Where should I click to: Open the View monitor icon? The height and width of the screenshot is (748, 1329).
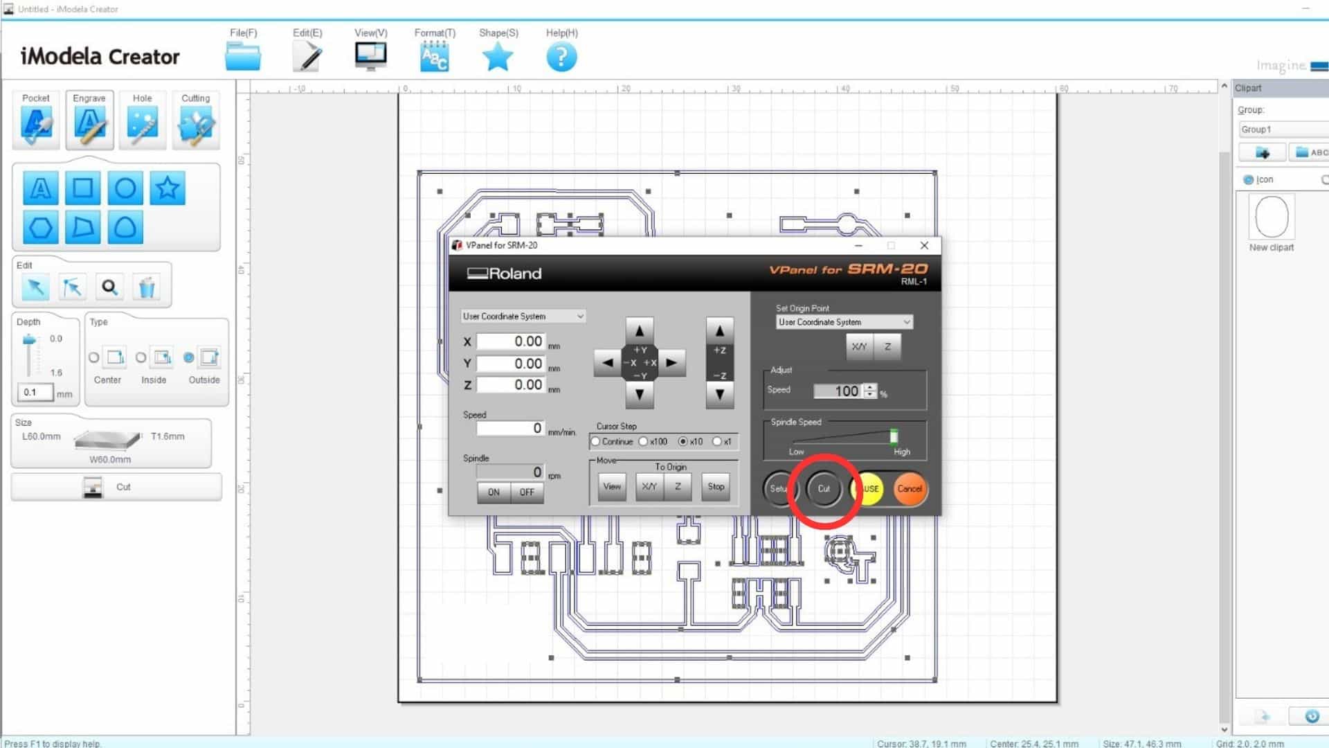coord(371,57)
